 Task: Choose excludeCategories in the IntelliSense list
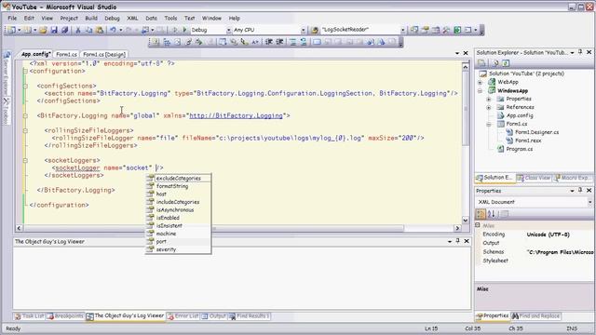click(x=178, y=178)
